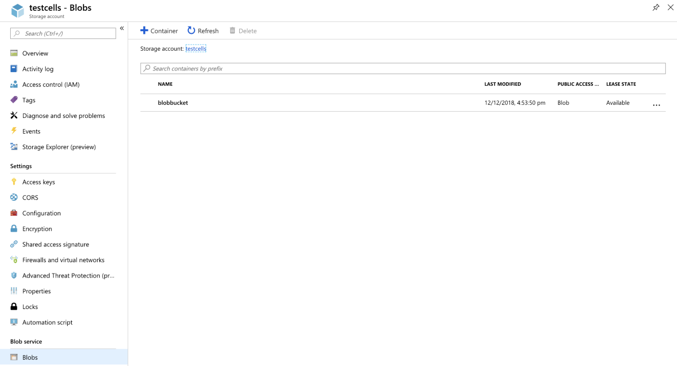Click the 12/12/2018, 4:53:50 pm cell
677x366 pixels.
pyautogui.click(x=515, y=103)
